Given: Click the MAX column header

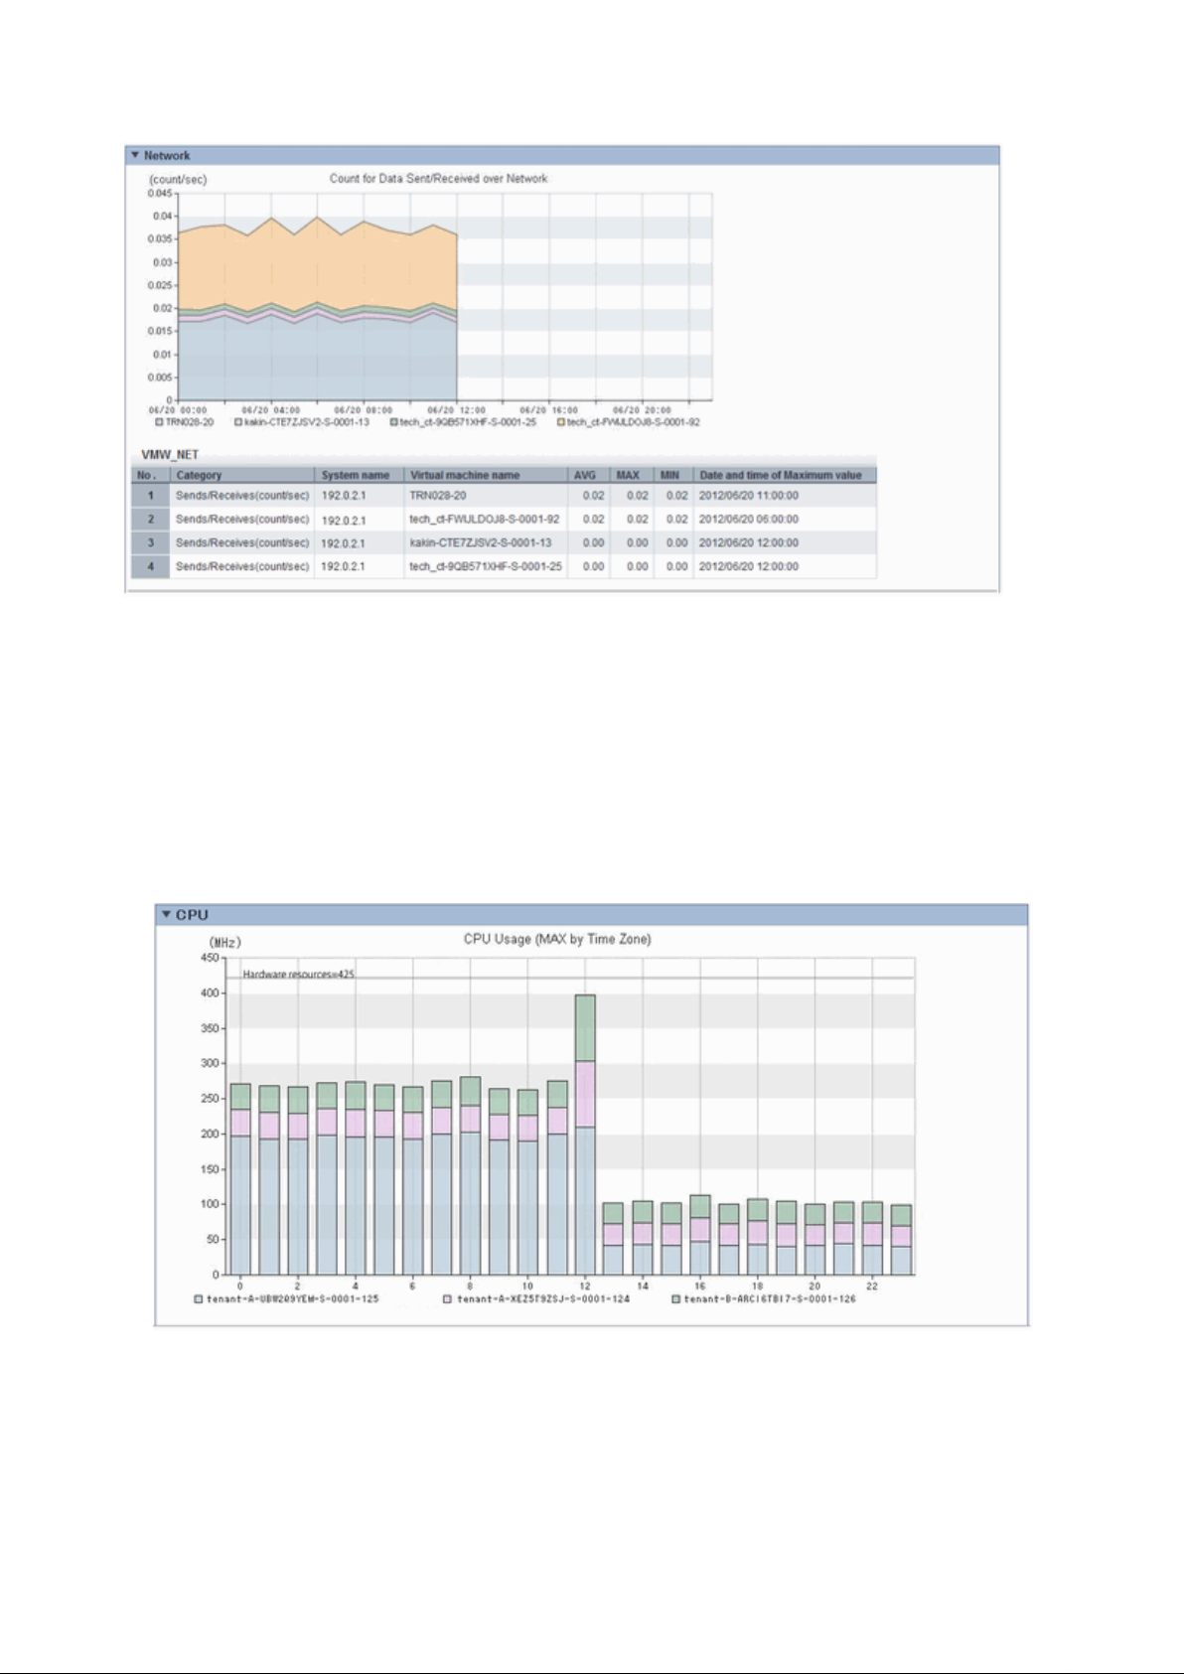Looking at the screenshot, I should 632,475.
